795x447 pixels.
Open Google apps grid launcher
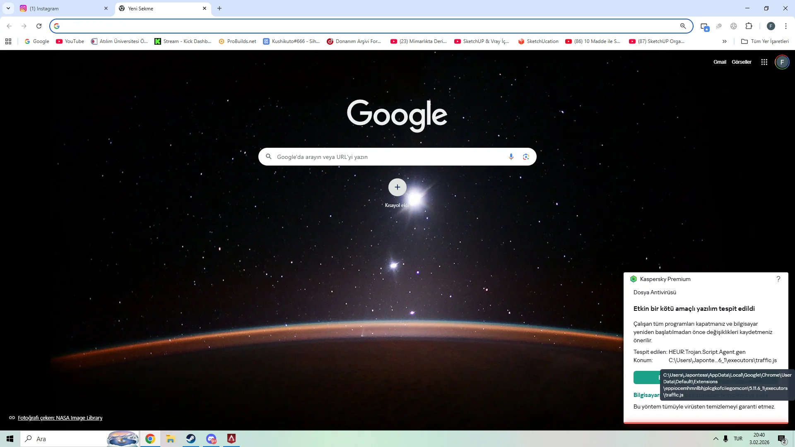[764, 62]
